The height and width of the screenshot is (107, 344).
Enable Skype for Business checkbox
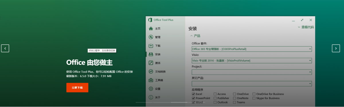[254, 98]
